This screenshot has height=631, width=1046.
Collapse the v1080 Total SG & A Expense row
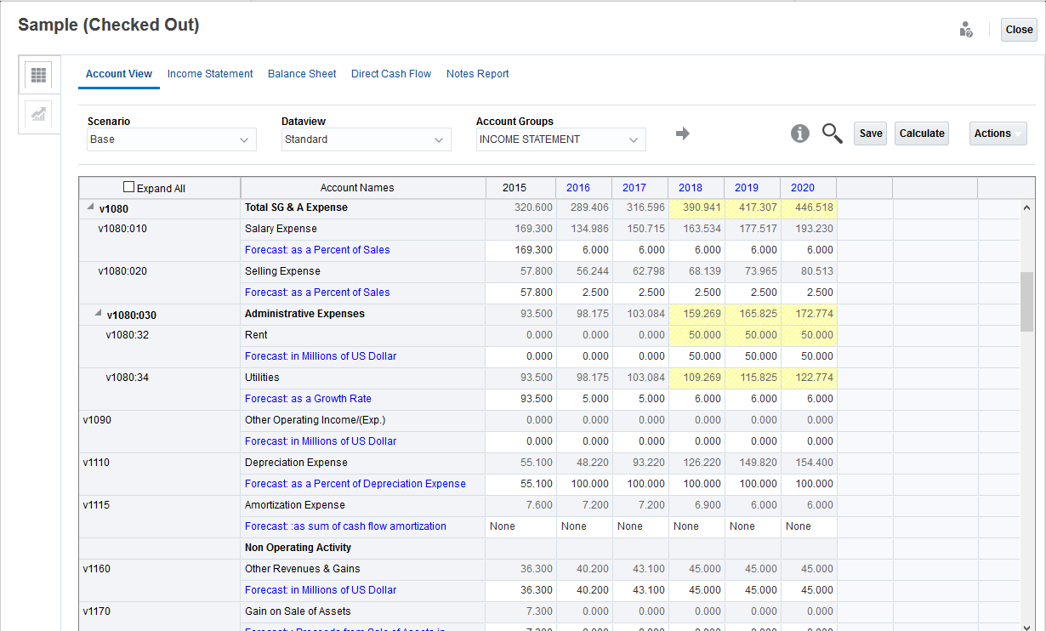pyautogui.click(x=89, y=207)
